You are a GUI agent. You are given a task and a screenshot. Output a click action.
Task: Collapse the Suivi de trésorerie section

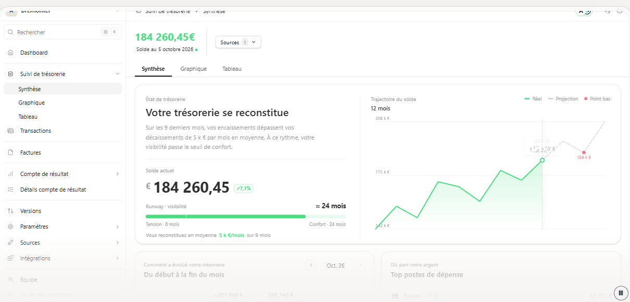point(117,74)
